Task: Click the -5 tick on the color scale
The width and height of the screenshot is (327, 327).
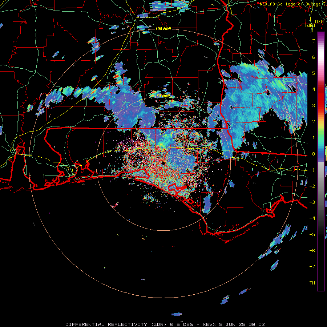Action: pos(312,235)
